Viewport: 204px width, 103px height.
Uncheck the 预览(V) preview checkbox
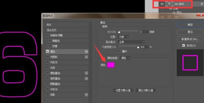(183, 45)
